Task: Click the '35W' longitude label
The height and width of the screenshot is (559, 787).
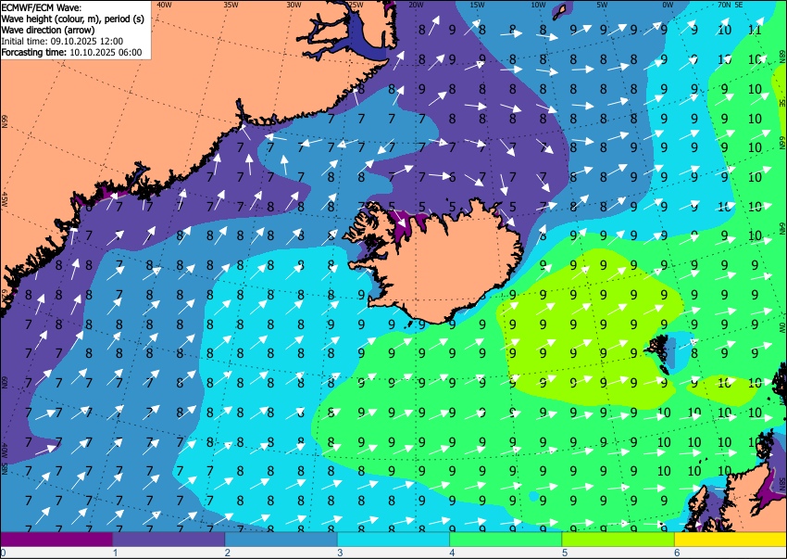Action: point(231,5)
